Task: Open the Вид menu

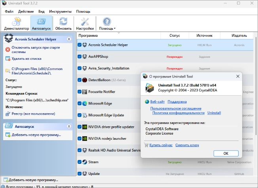Action: [42, 11]
